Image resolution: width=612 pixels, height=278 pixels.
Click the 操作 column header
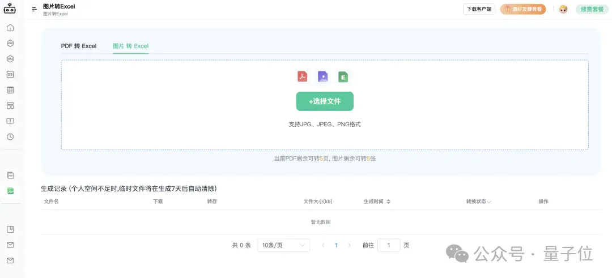pyautogui.click(x=543, y=202)
